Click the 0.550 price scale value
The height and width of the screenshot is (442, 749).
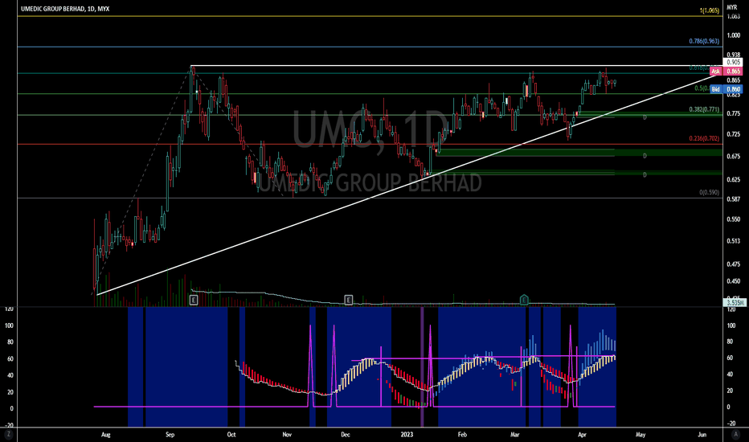pyautogui.click(x=733, y=219)
